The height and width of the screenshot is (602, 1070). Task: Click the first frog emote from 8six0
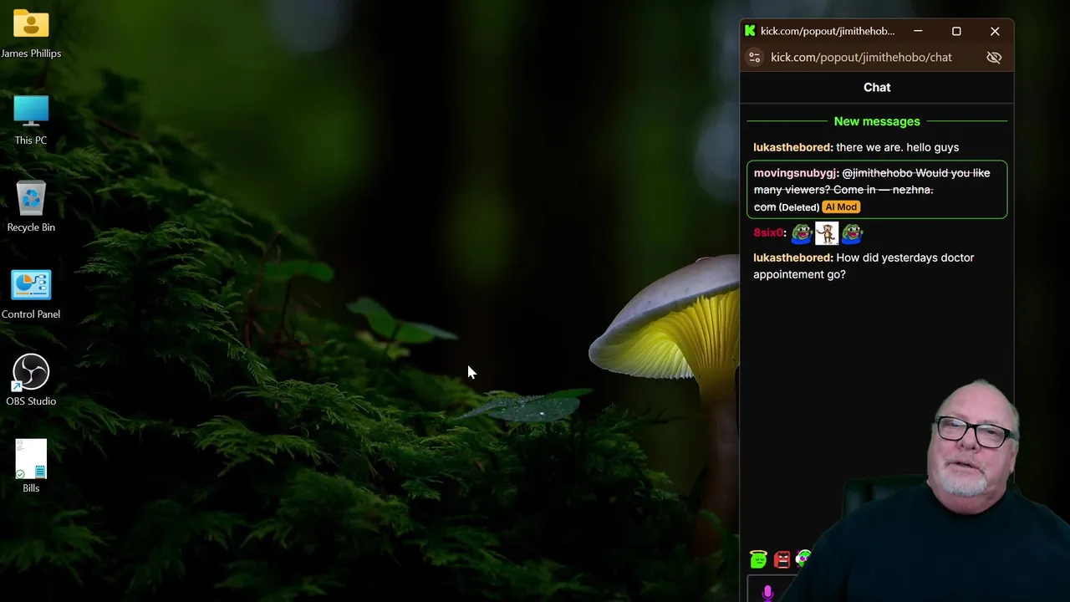802,233
